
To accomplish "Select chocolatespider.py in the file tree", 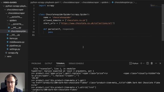I will 19,31.
